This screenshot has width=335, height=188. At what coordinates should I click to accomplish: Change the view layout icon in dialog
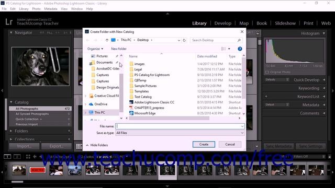click(x=224, y=49)
